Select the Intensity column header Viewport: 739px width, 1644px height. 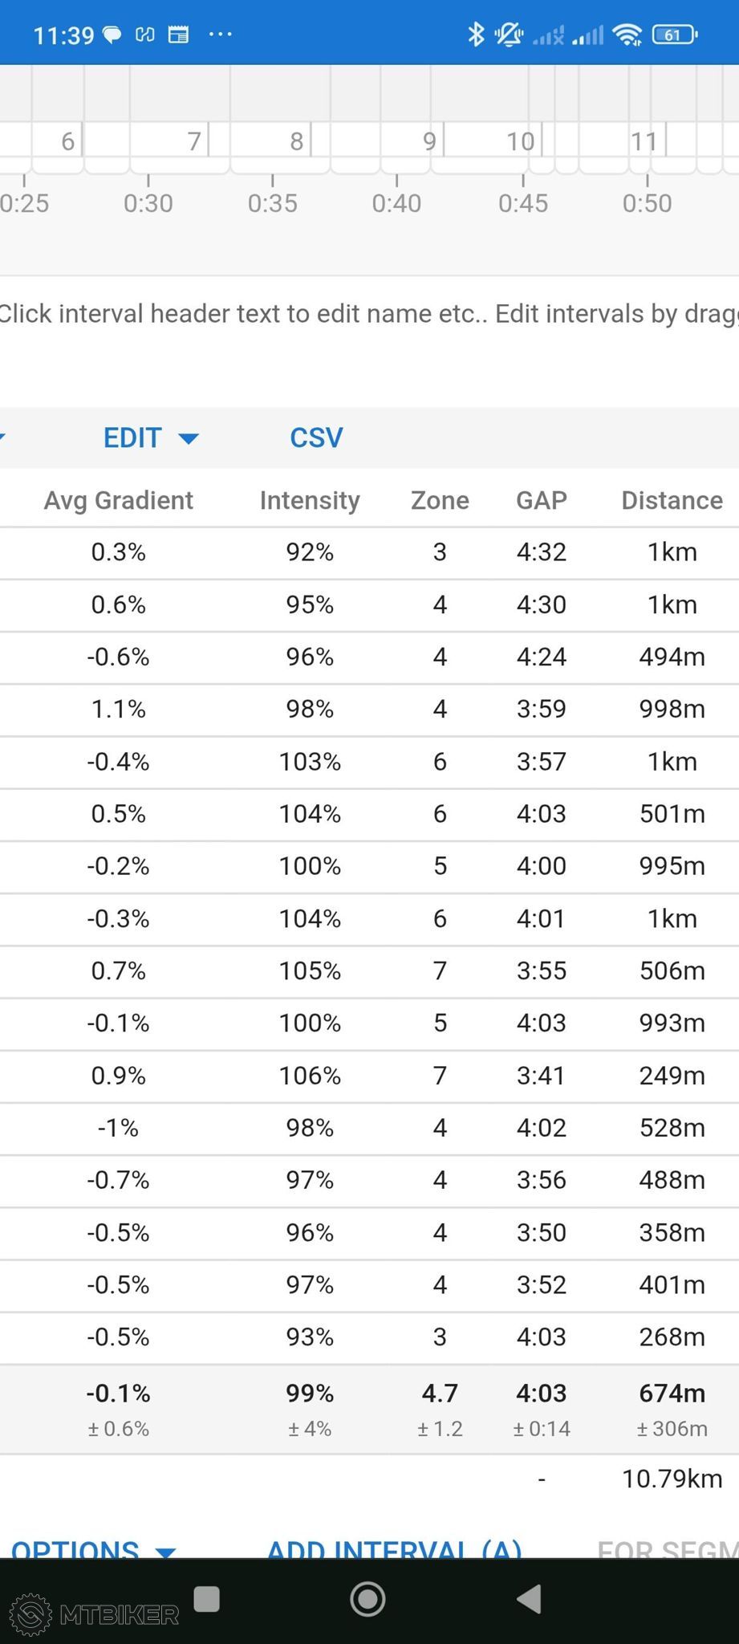click(310, 500)
